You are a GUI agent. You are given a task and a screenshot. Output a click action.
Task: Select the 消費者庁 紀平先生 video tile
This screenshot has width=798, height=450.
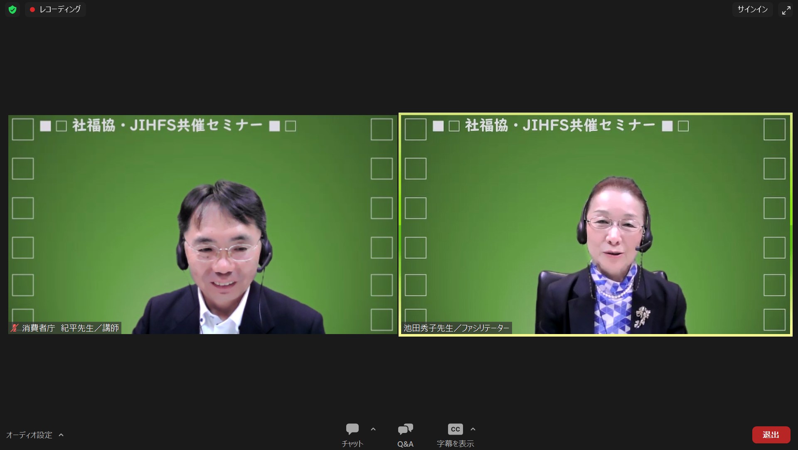click(202, 224)
